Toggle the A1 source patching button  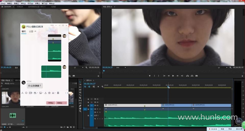[85, 109]
